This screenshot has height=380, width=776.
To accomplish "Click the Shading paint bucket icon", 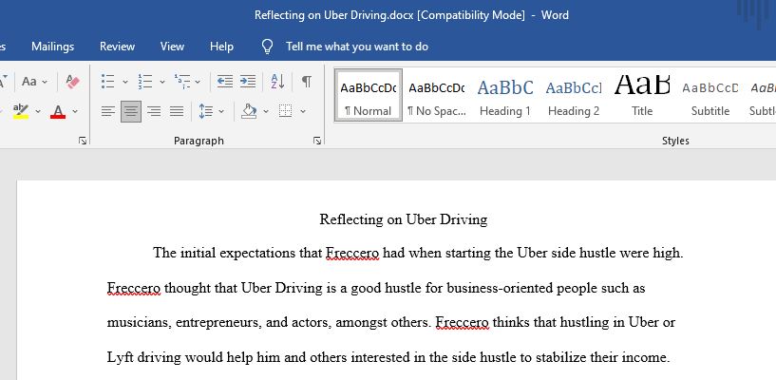I will [x=249, y=111].
